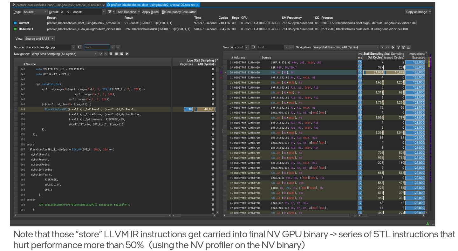Find next match arrow in SASS search

[x=286, y=47]
